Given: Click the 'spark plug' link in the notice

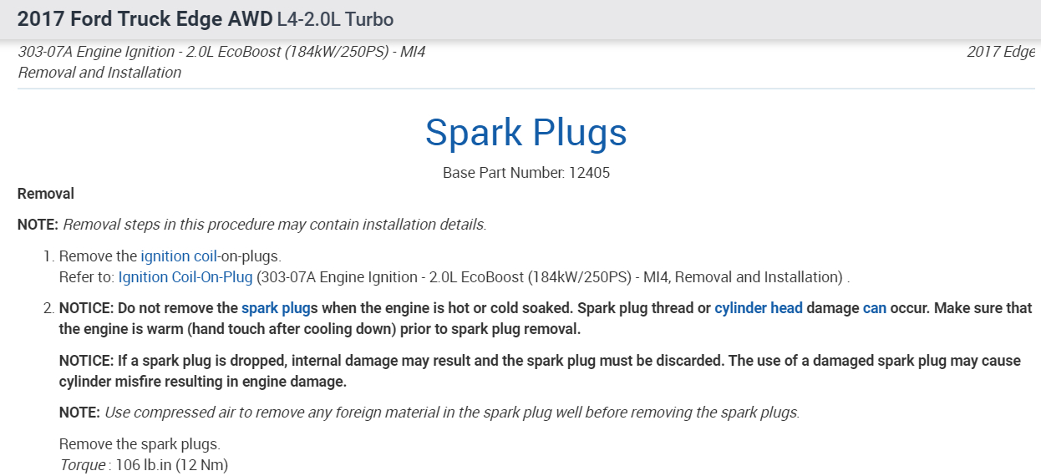Looking at the screenshot, I should tap(276, 308).
